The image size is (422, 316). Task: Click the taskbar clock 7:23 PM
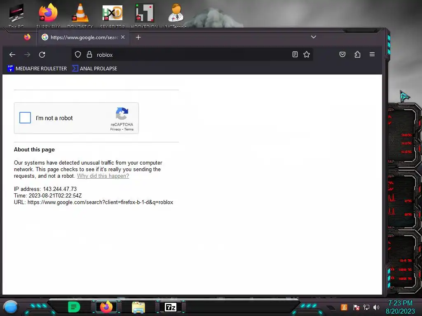click(x=400, y=303)
